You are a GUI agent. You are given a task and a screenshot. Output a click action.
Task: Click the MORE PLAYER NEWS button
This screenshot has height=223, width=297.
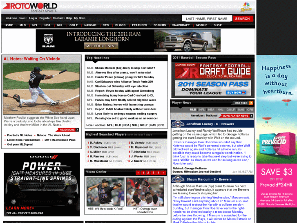coord(236,116)
